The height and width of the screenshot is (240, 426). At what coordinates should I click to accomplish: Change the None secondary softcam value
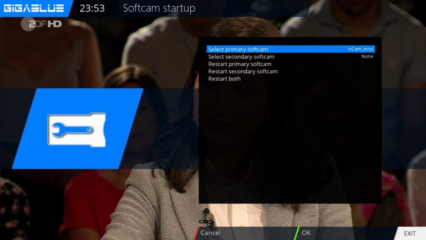point(367,57)
